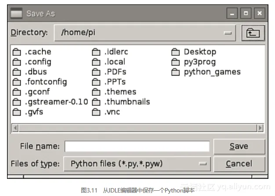Select the .config folder name
Screen dimensions: 275x196
point(38,62)
